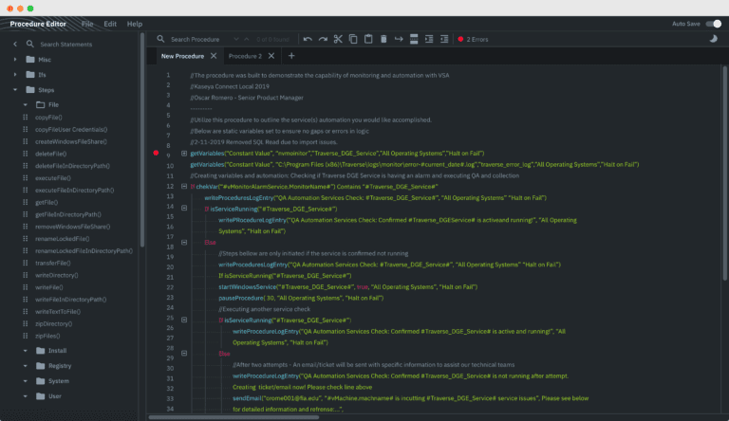The height and width of the screenshot is (421, 729).
Task: Expand the Install folder arrow
Action: 25,351
